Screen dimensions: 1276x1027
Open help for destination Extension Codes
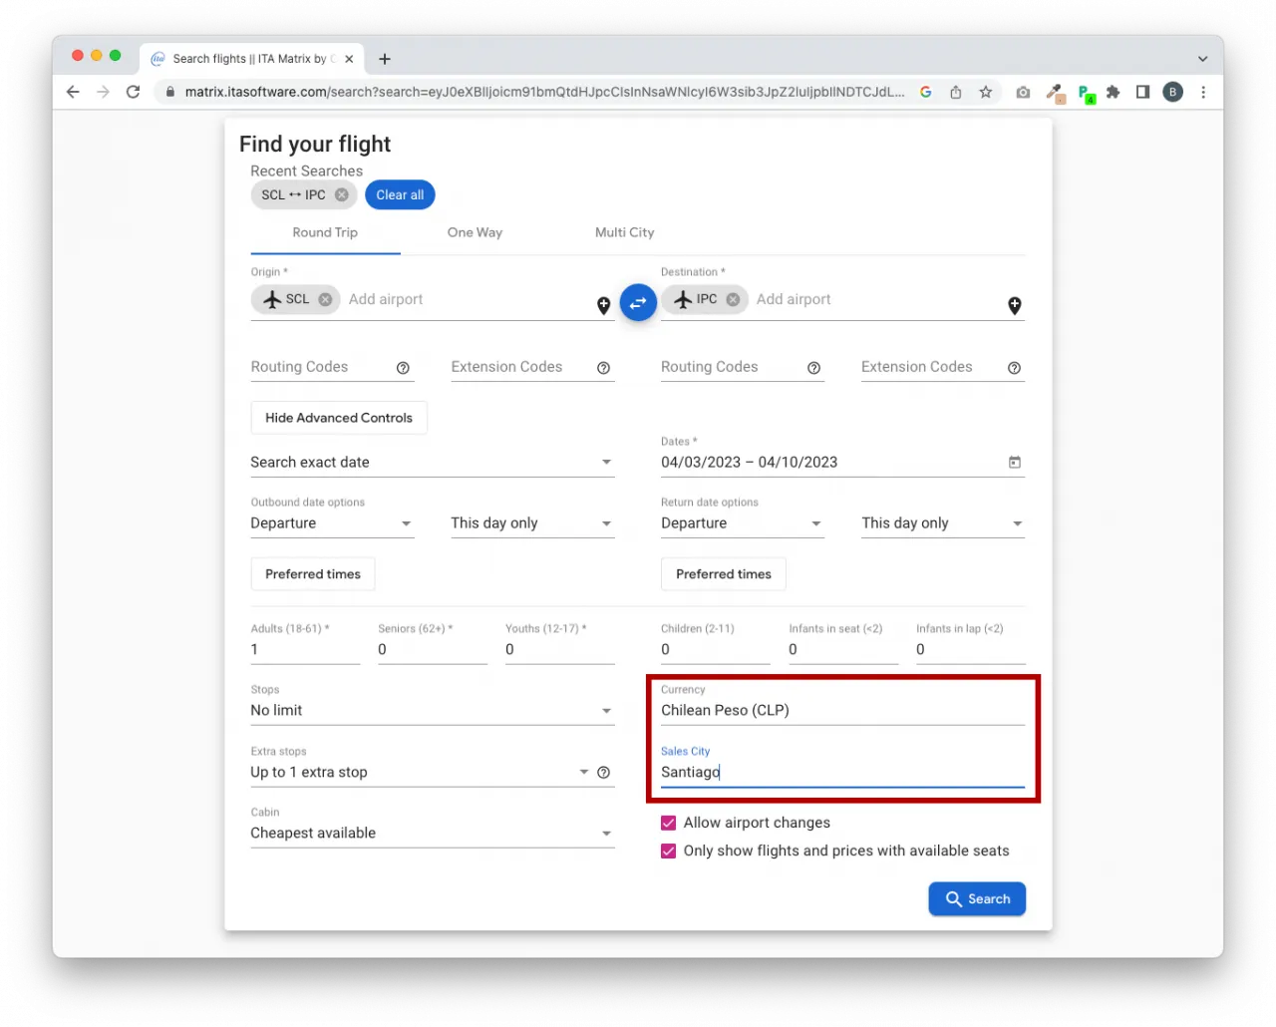(1014, 368)
